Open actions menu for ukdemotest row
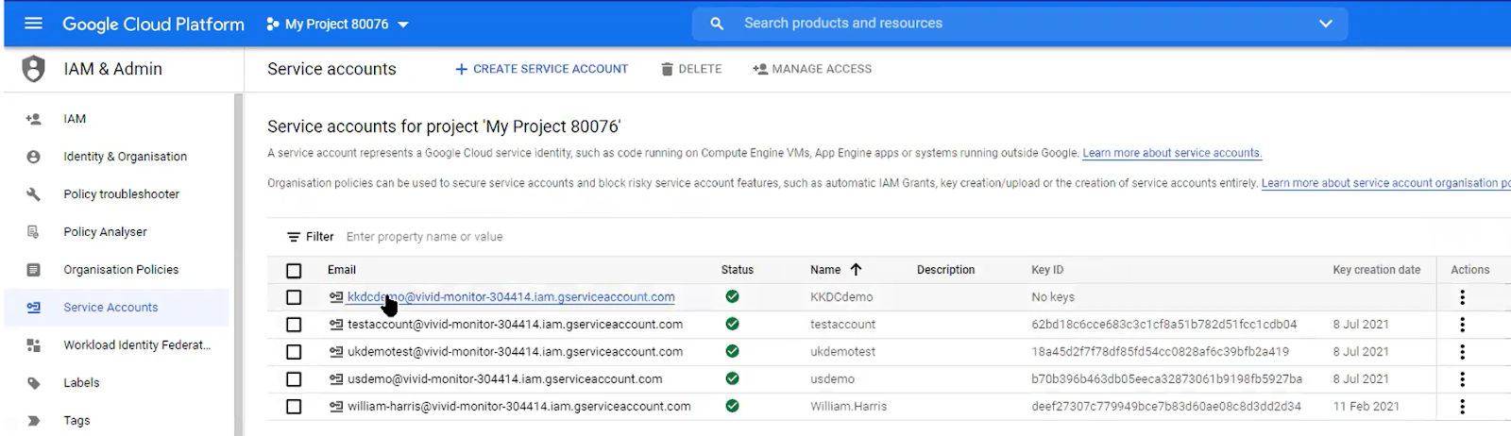Image resolution: width=1511 pixels, height=436 pixels. (x=1462, y=352)
